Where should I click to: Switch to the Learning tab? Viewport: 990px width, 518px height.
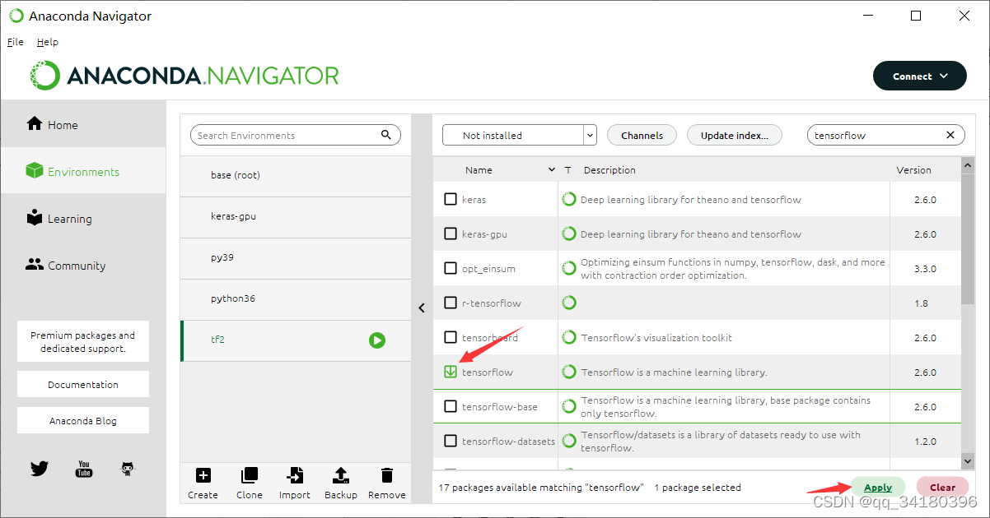(x=83, y=218)
